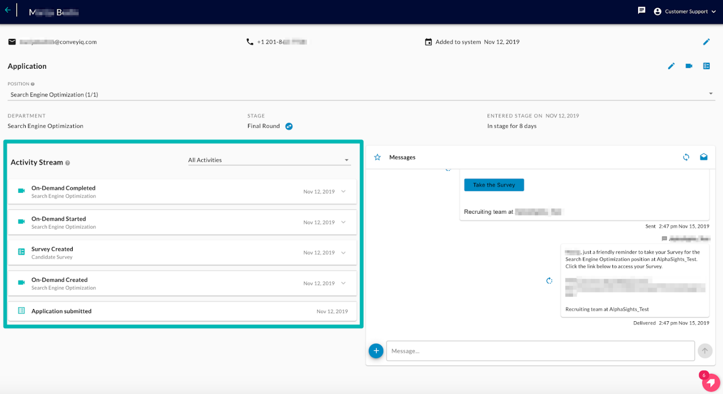Open the Position dropdown
This screenshot has height=394, width=723.
point(361,94)
